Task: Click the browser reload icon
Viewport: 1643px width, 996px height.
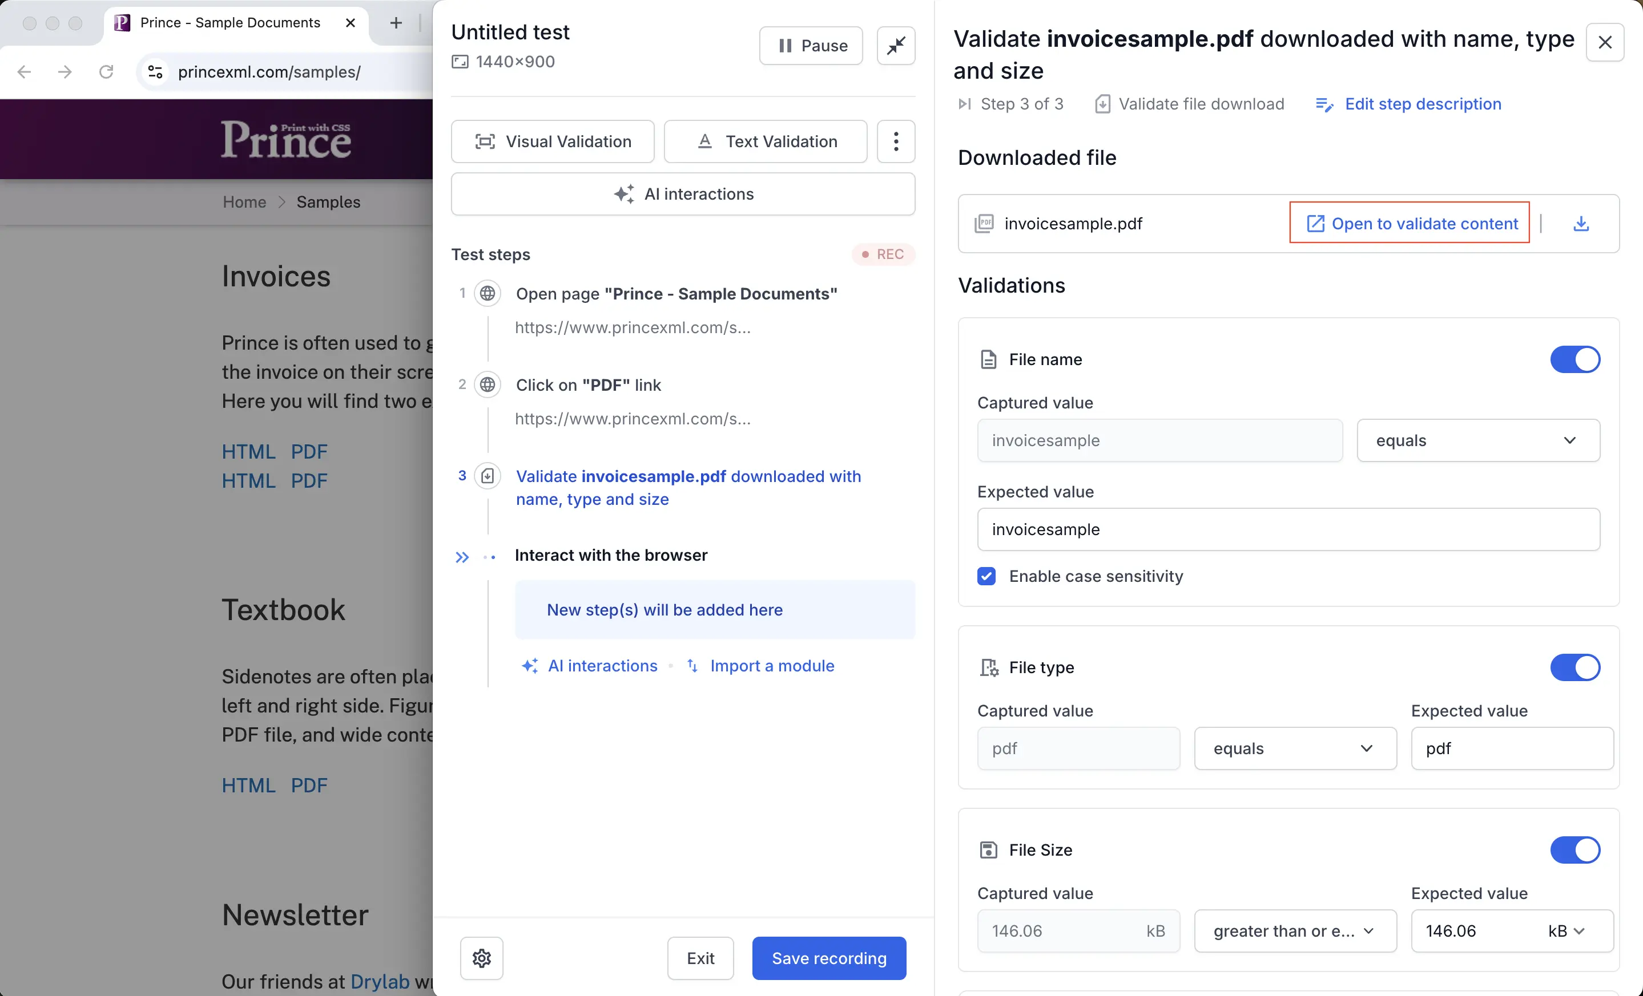Action: click(x=106, y=71)
